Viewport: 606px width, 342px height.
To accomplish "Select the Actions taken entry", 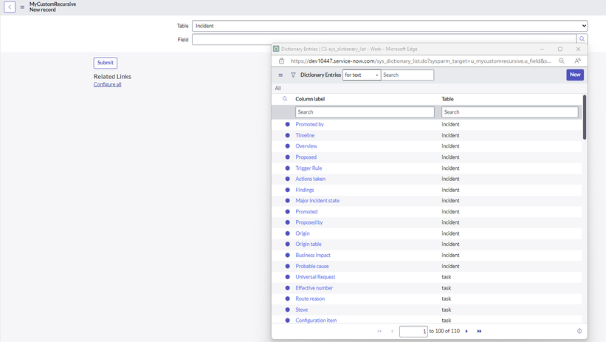I will (x=310, y=179).
